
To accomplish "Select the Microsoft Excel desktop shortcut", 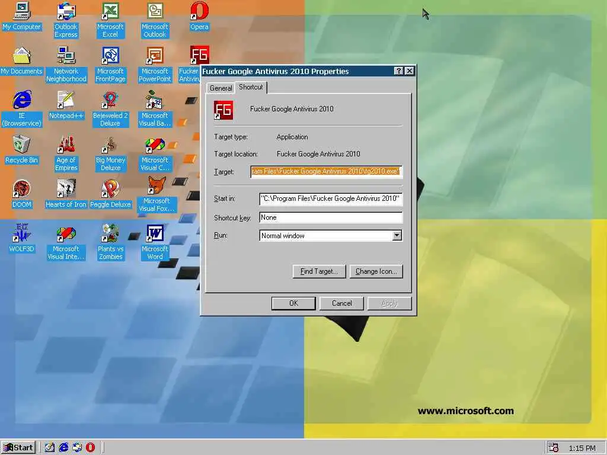I will point(110,20).
